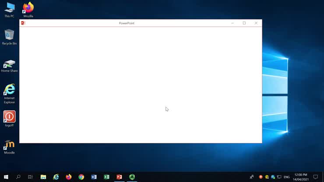The image size is (324, 182).
Task: Open the Recycle Bin desktop icon
Action: pyautogui.click(x=9, y=35)
